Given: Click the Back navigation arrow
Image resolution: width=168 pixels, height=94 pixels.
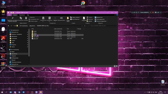Looking at the screenshot, I should [9, 26].
